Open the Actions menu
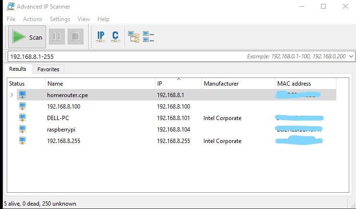The height and width of the screenshot is (209, 356). pos(33,19)
